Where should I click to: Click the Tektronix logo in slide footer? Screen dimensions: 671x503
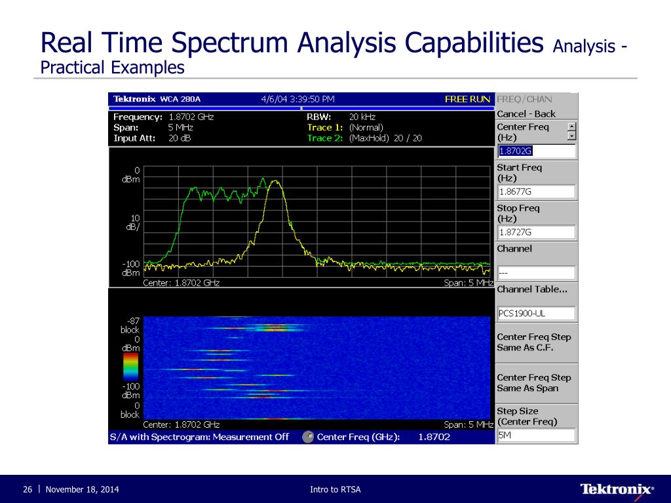(x=617, y=489)
